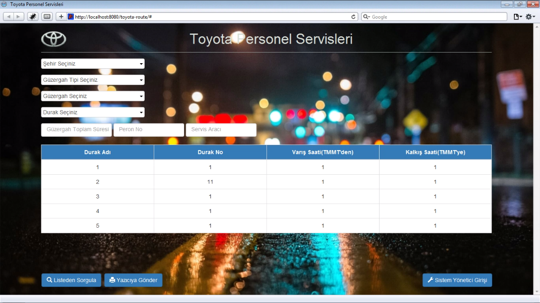
Task: Add bookmark with the plus icon
Action: point(61,17)
